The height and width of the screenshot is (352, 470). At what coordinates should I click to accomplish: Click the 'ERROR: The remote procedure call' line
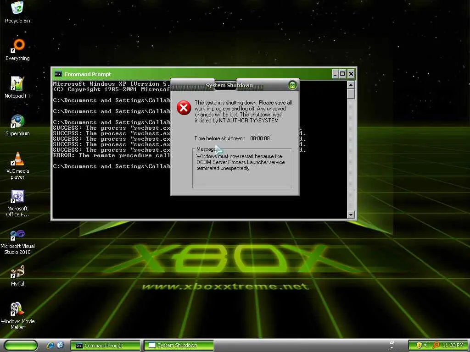pos(112,155)
